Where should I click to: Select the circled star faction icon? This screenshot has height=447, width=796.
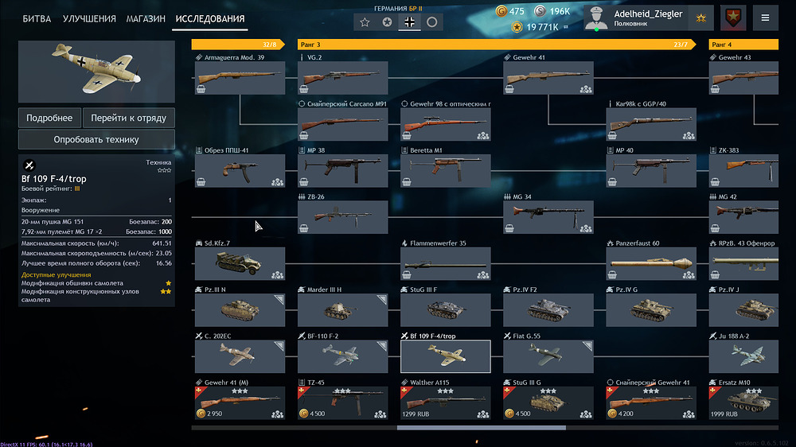(387, 21)
